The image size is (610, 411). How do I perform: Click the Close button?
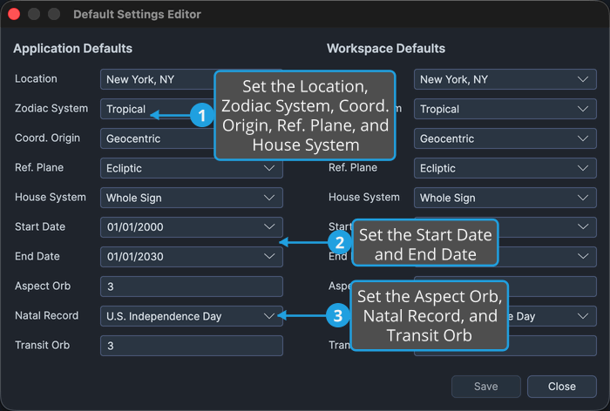[562, 386]
